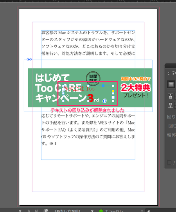The width and height of the screenshot is (176, 212).
Task: Click the line starting 応じてリモートサポート
Action: (x=88, y=116)
